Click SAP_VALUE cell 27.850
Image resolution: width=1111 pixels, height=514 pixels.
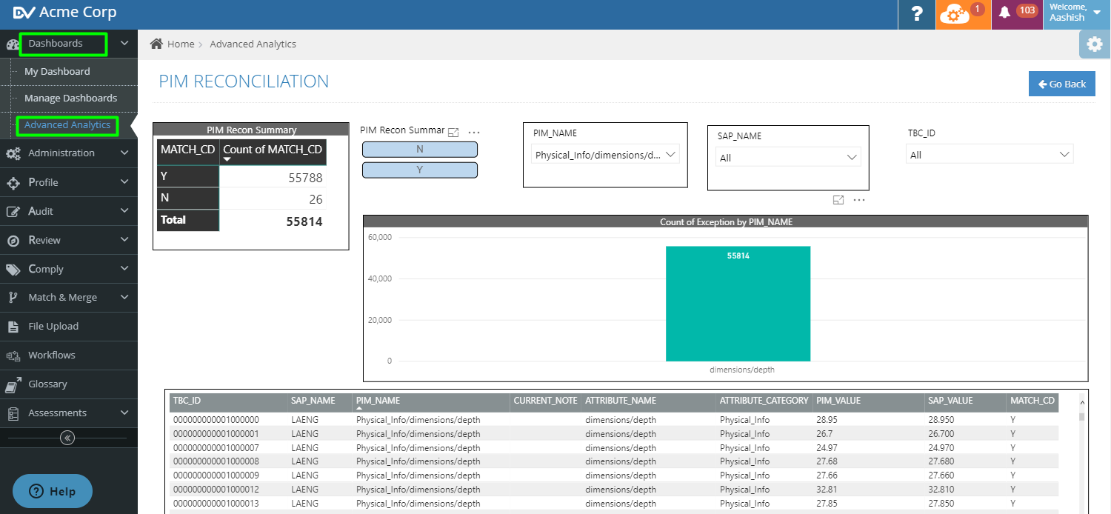click(x=943, y=504)
